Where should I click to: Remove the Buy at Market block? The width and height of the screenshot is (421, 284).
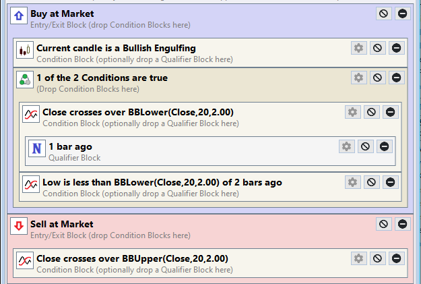pyautogui.click(x=402, y=13)
